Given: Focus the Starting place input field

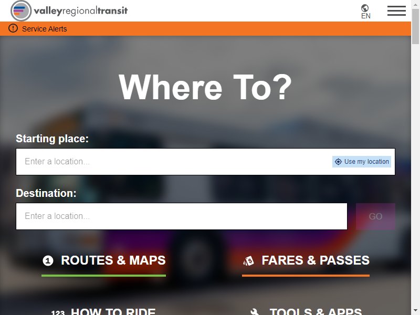Looking at the screenshot, I should pyautogui.click(x=205, y=162).
